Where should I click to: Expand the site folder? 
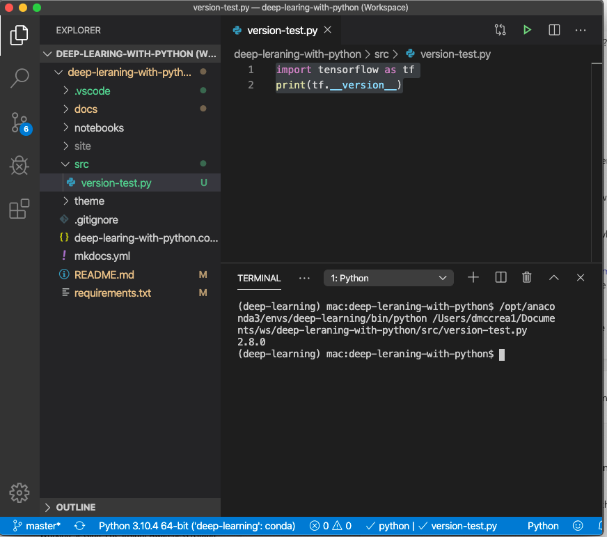point(130,146)
